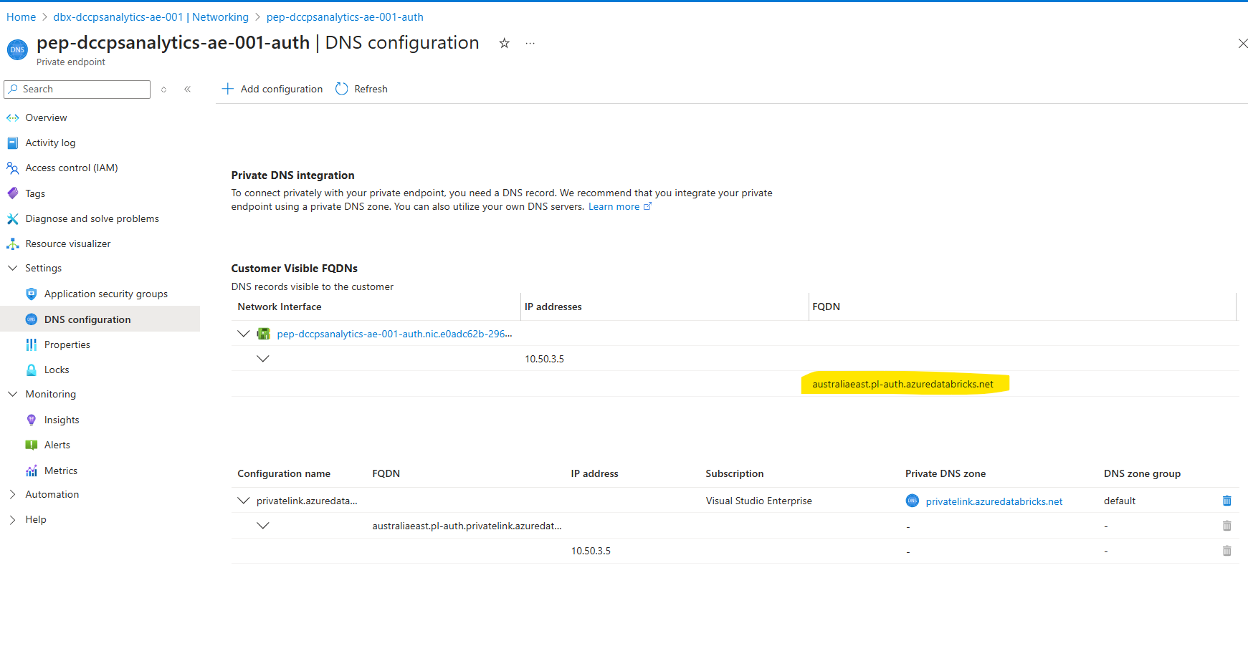This screenshot has width=1248, height=646.
Task: Collapse the network interface row
Action: 243,333
